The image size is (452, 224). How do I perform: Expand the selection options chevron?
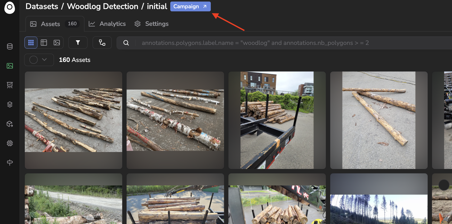coord(44,60)
